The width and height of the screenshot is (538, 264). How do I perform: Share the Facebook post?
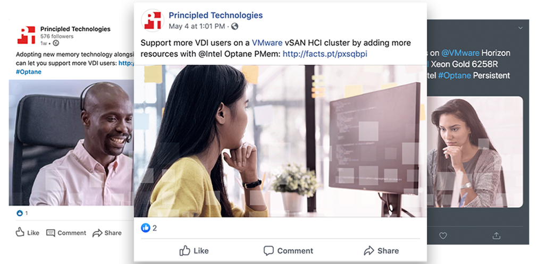(381, 251)
